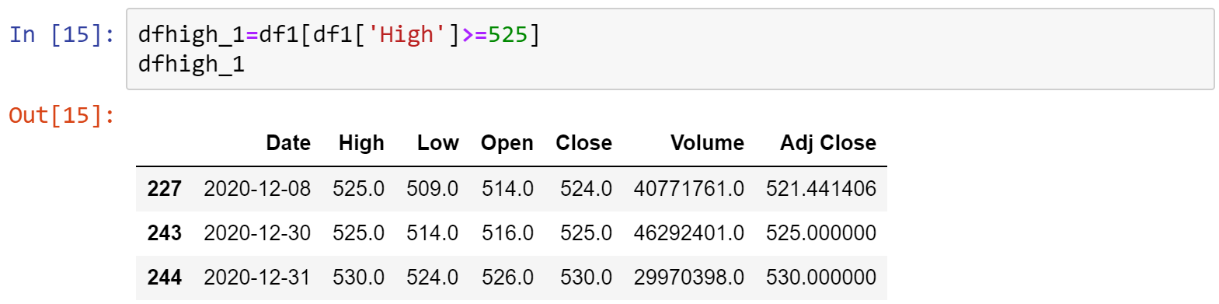Click the Adj Close value 521.441406
Viewport: 1219px width, 304px height.
tap(821, 189)
